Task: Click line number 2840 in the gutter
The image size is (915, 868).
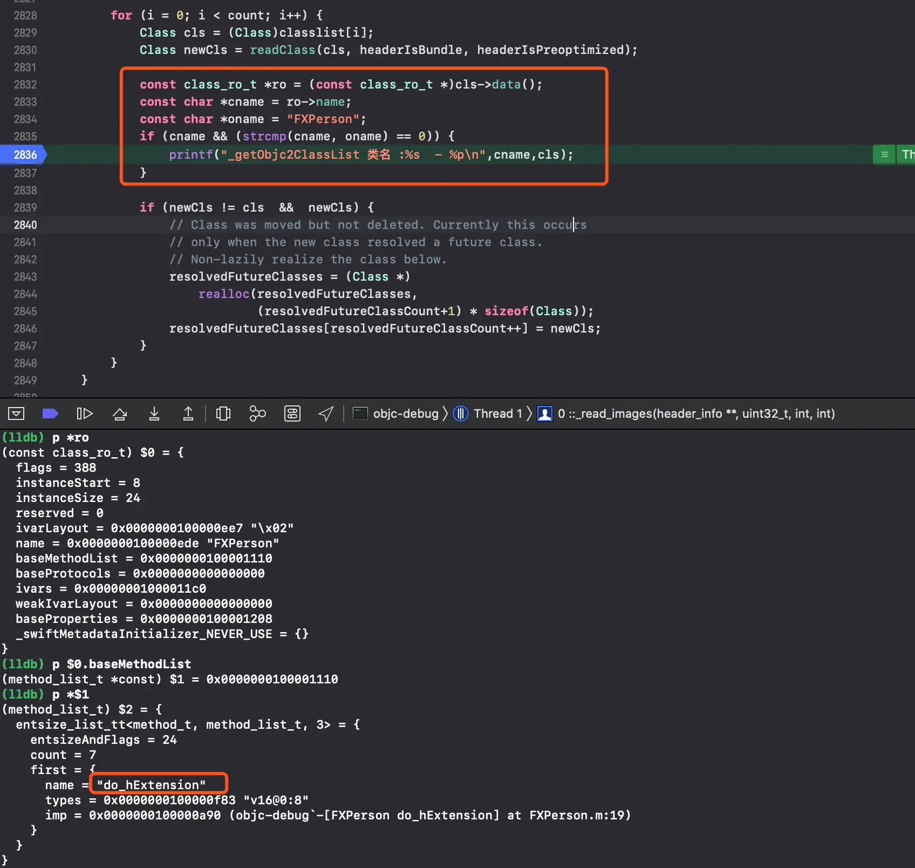Action: pyautogui.click(x=25, y=225)
